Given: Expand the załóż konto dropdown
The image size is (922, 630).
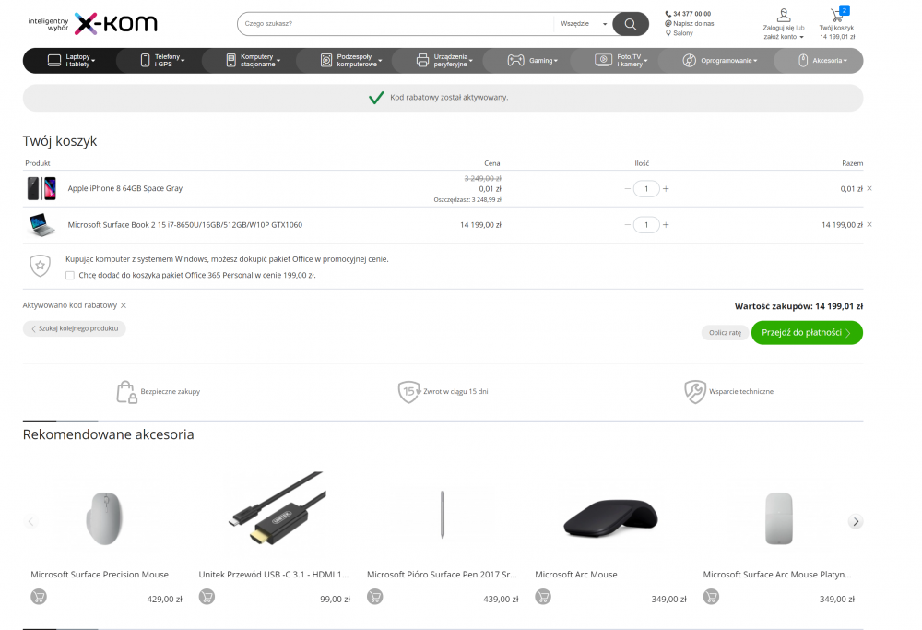Looking at the screenshot, I should [783, 37].
